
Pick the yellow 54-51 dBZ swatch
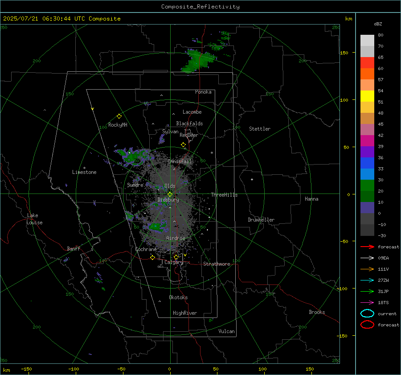[367, 96]
